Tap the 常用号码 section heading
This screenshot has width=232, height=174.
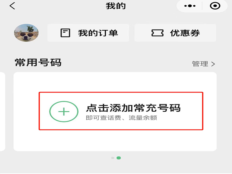[x=38, y=62]
